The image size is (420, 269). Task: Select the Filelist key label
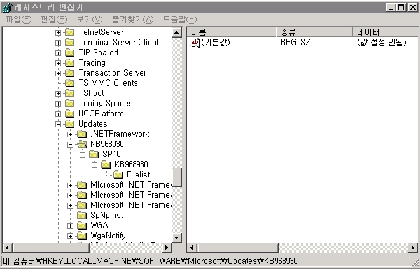(x=138, y=175)
